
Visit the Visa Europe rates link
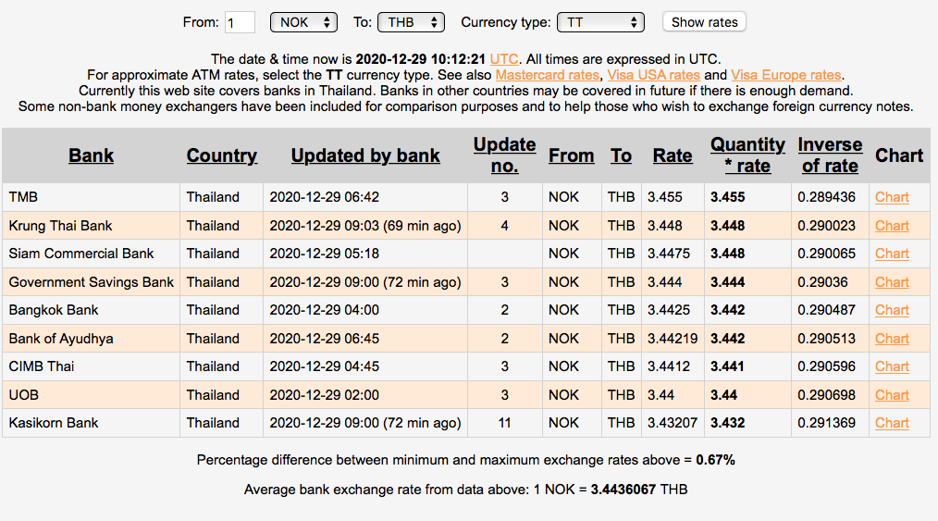785,75
